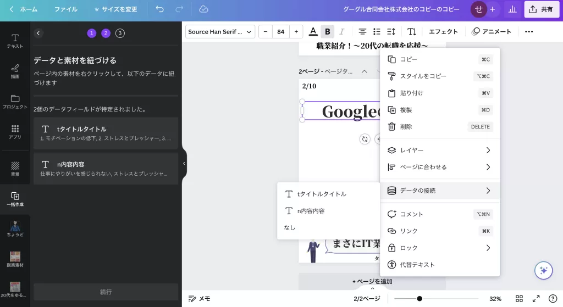The height and width of the screenshot is (307, 563).
Task: Go to step 3 circle
Action: tap(120, 33)
